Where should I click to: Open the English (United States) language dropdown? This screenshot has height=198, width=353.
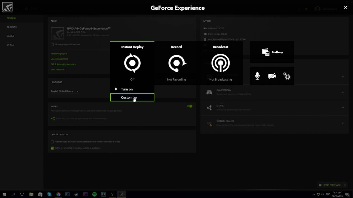pyautogui.click(x=65, y=91)
